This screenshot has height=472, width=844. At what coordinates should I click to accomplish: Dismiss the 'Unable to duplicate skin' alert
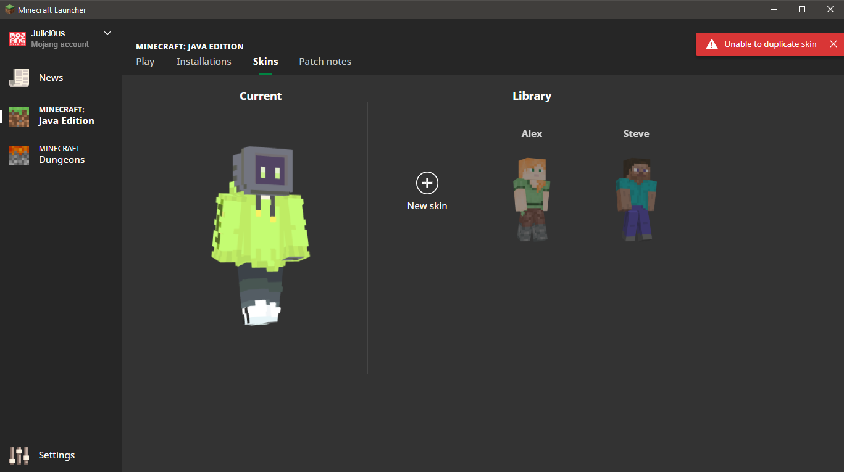tap(833, 44)
